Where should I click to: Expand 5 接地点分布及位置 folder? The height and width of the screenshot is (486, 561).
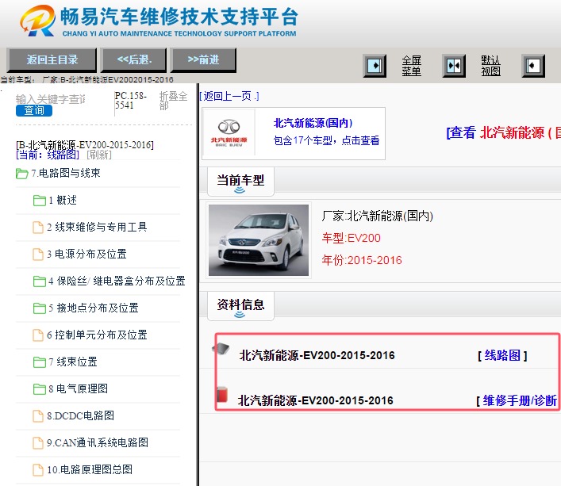click(x=94, y=308)
